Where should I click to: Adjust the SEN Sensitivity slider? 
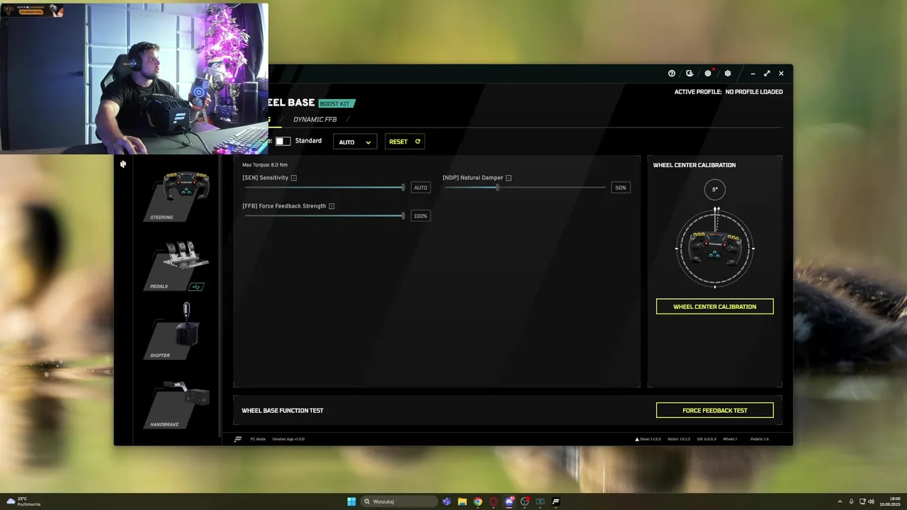[325, 188]
